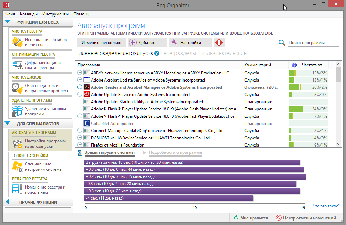Collapse the ФУНКЦИИ ДЛЯ ВСЕХ section
Image resolution: width=346 pixels, height=225 pixels.
7,22
